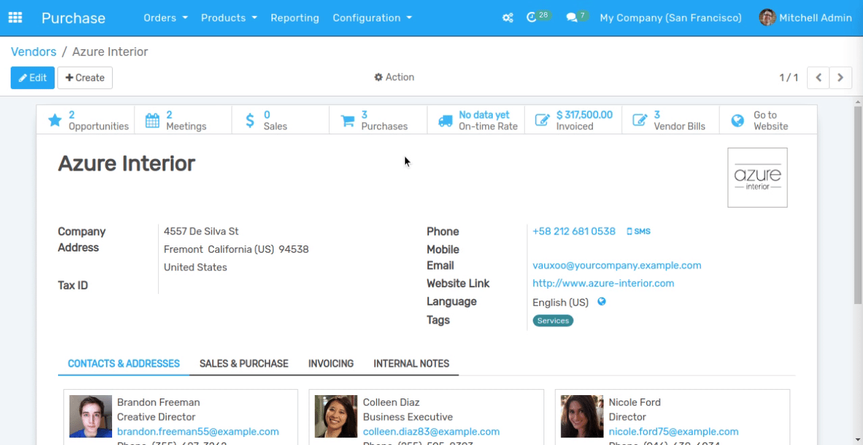This screenshot has height=445, width=863.
Task: Click the edit-note icon beside Invoiced
Action: click(x=542, y=121)
